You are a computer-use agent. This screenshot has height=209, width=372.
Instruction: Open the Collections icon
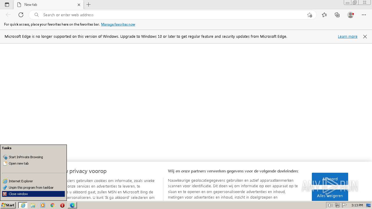[337, 15]
